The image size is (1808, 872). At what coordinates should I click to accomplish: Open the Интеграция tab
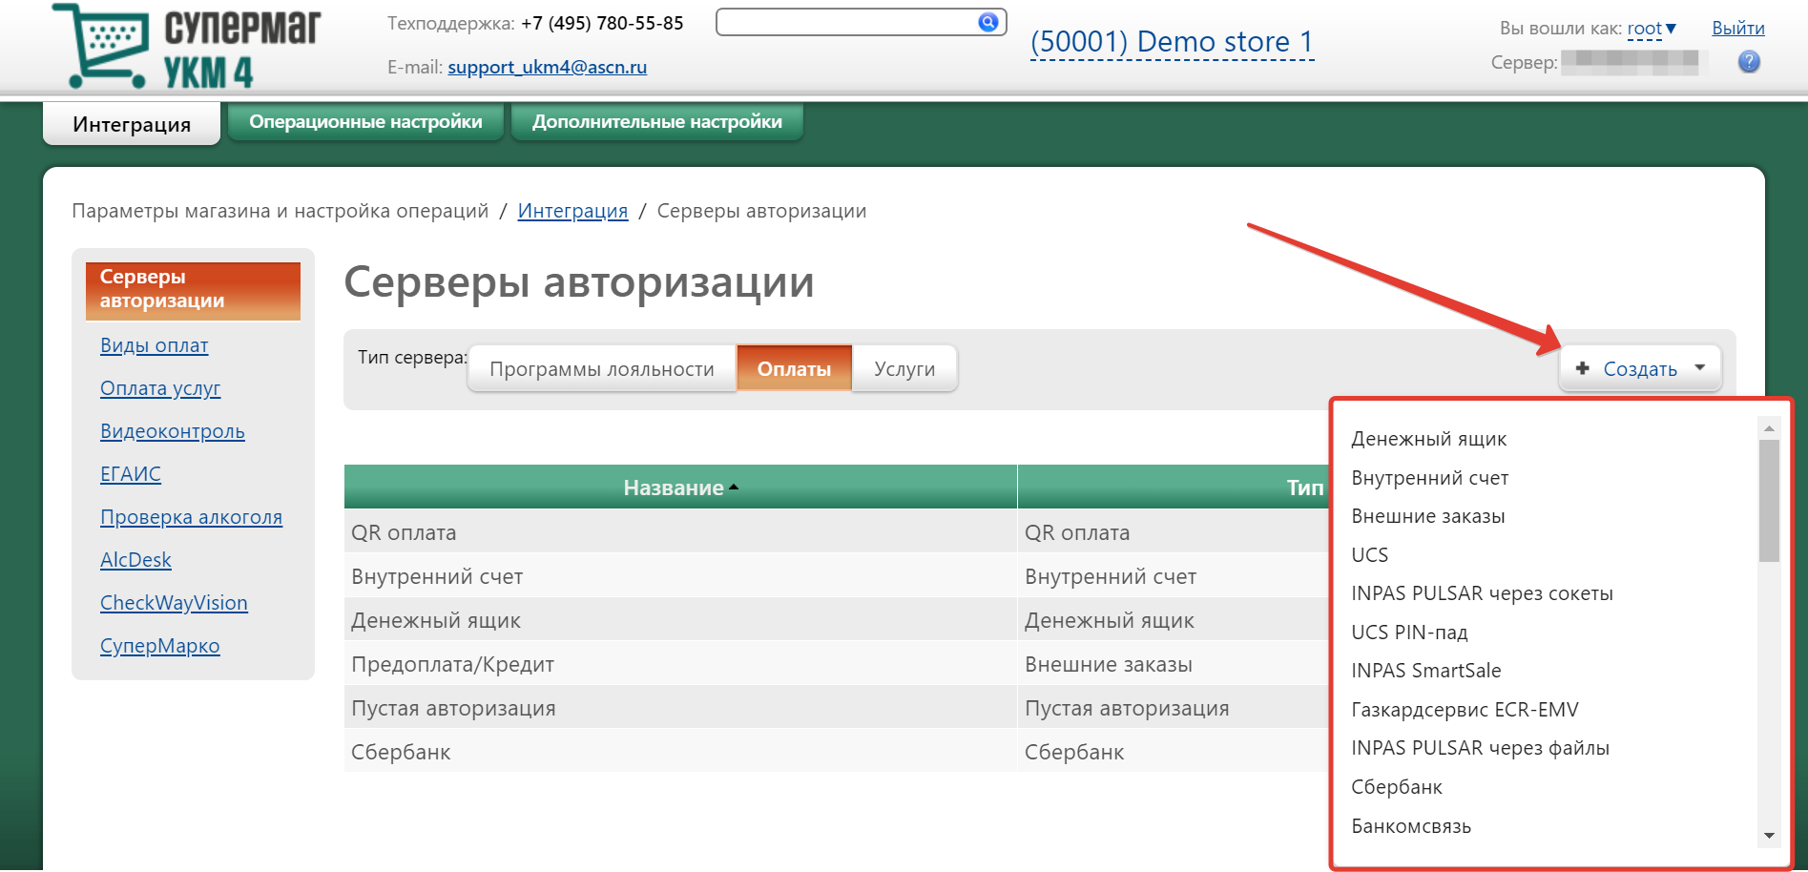pos(132,124)
